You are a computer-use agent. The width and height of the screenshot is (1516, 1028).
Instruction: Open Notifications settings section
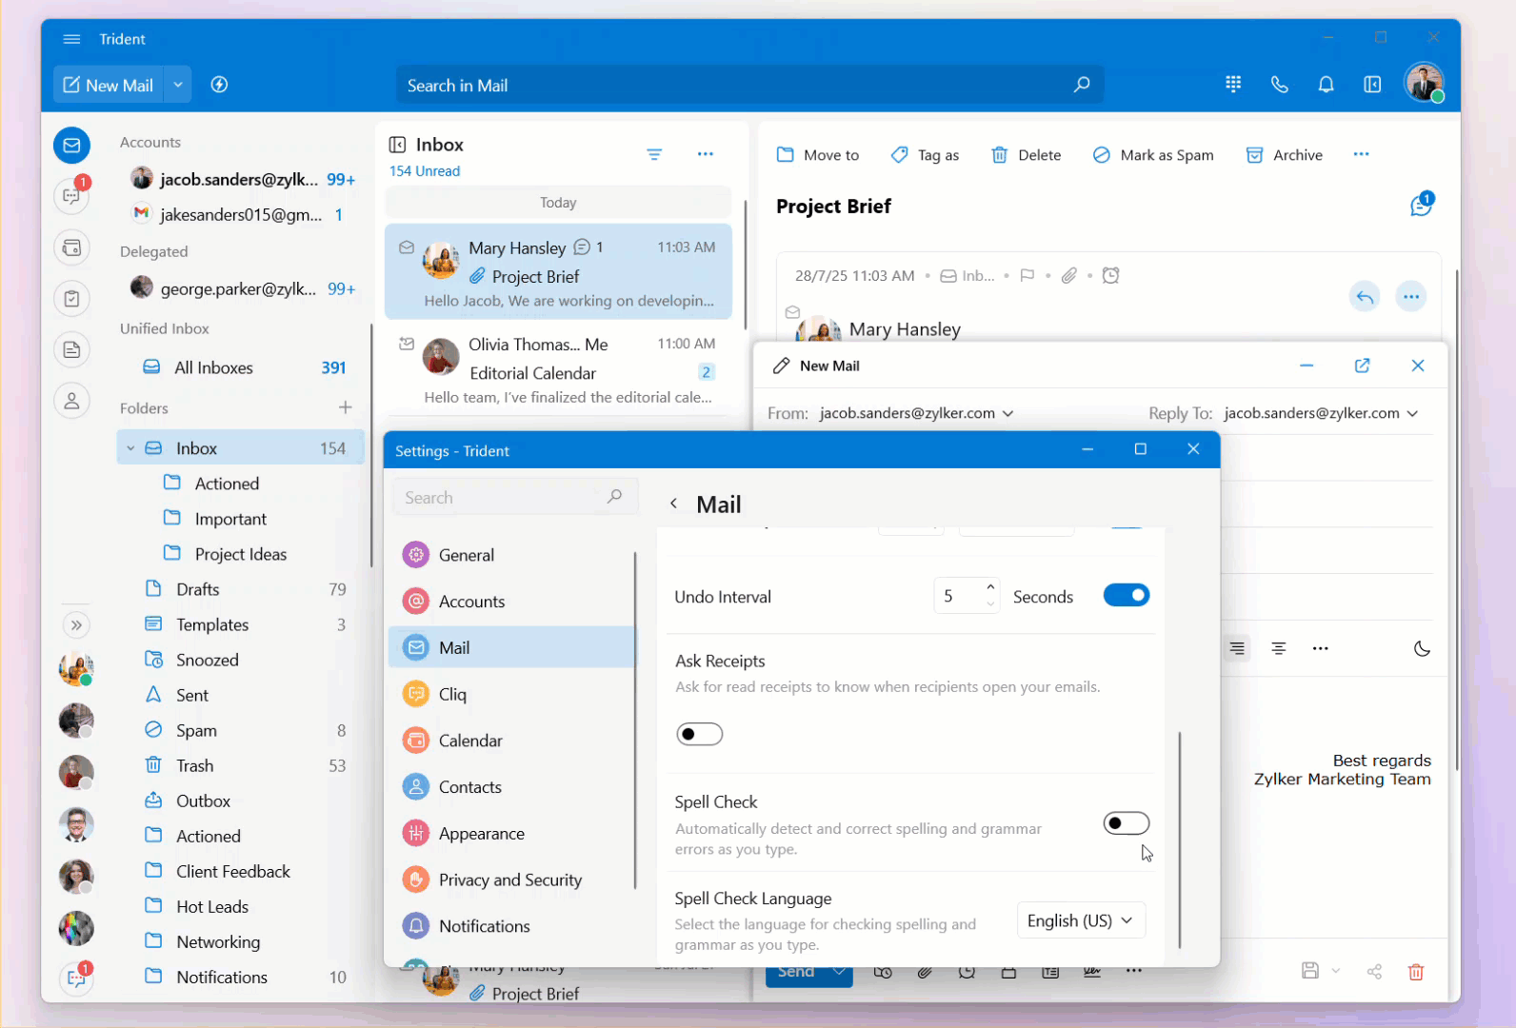point(512,926)
